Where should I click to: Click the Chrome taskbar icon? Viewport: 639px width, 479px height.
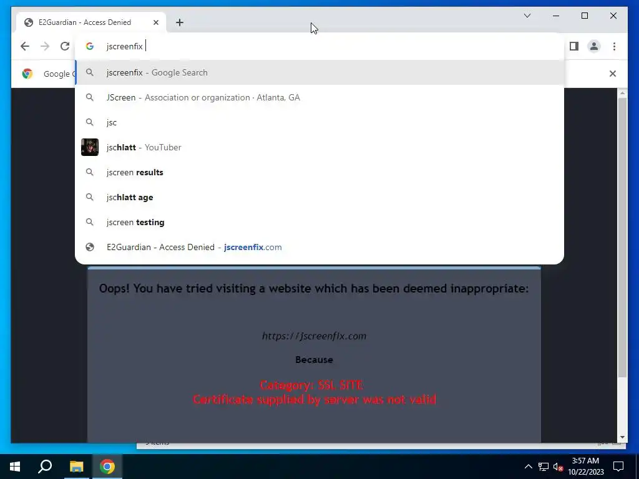tap(107, 467)
